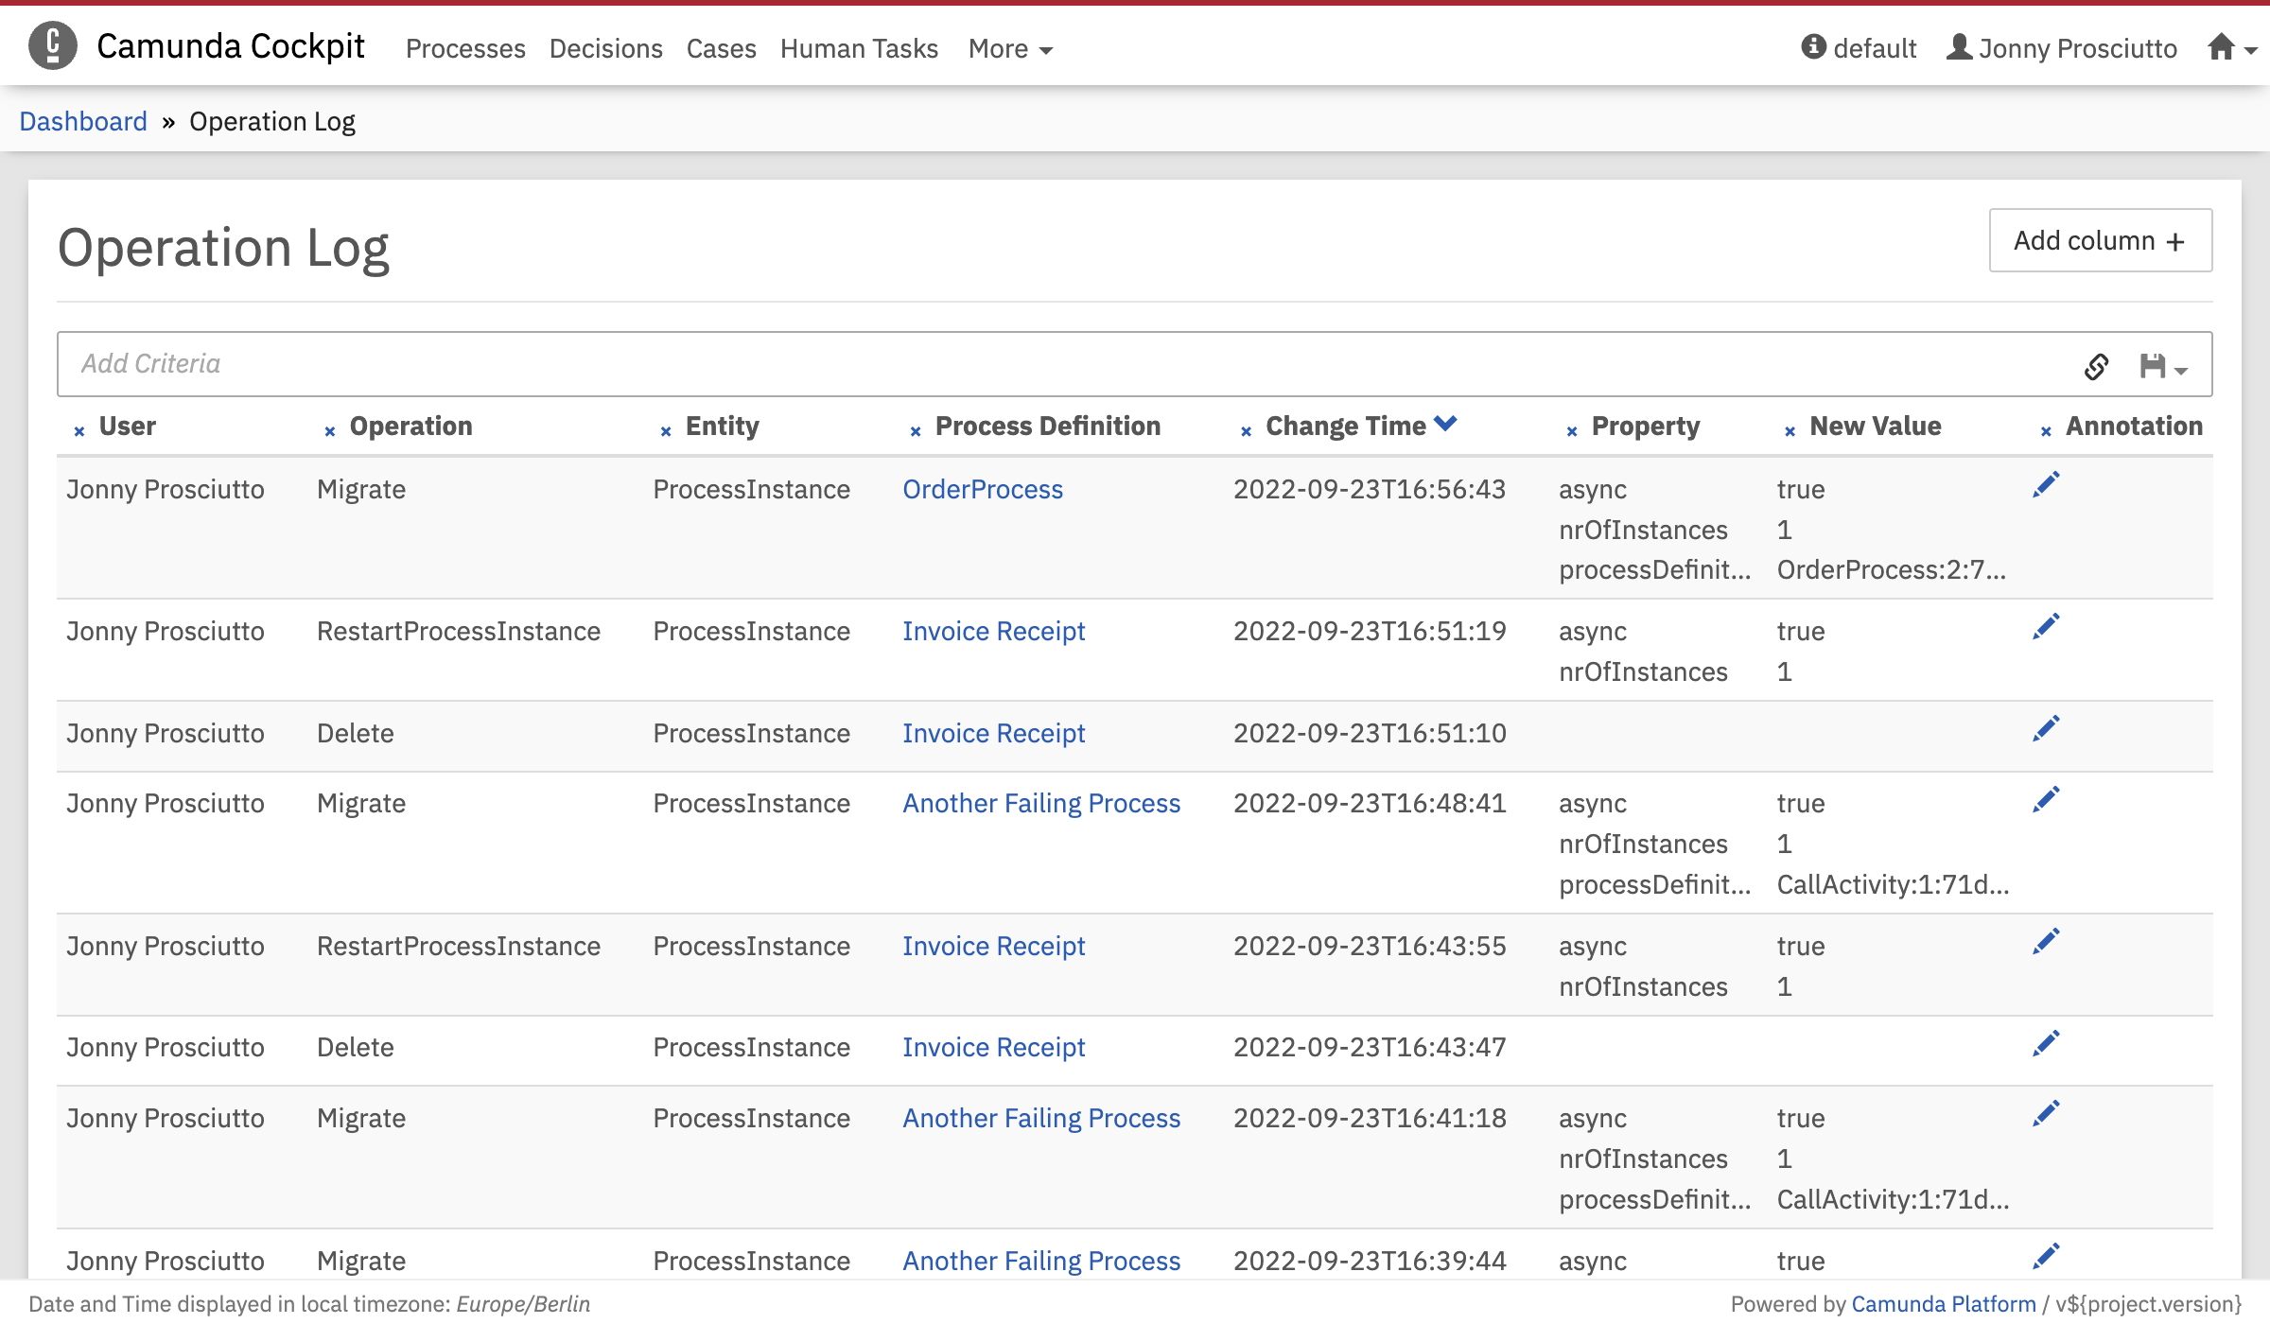The height and width of the screenshot is (1324, 2270).
Task: Open the Jonny Prosciutto user menu
Action: coord(2062,48)
